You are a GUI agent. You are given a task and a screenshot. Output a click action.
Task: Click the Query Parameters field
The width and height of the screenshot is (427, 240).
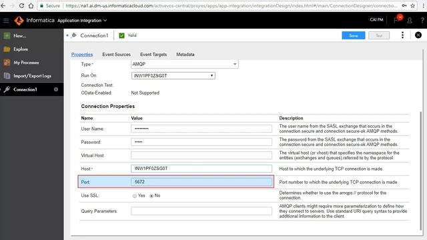(201, 211)
